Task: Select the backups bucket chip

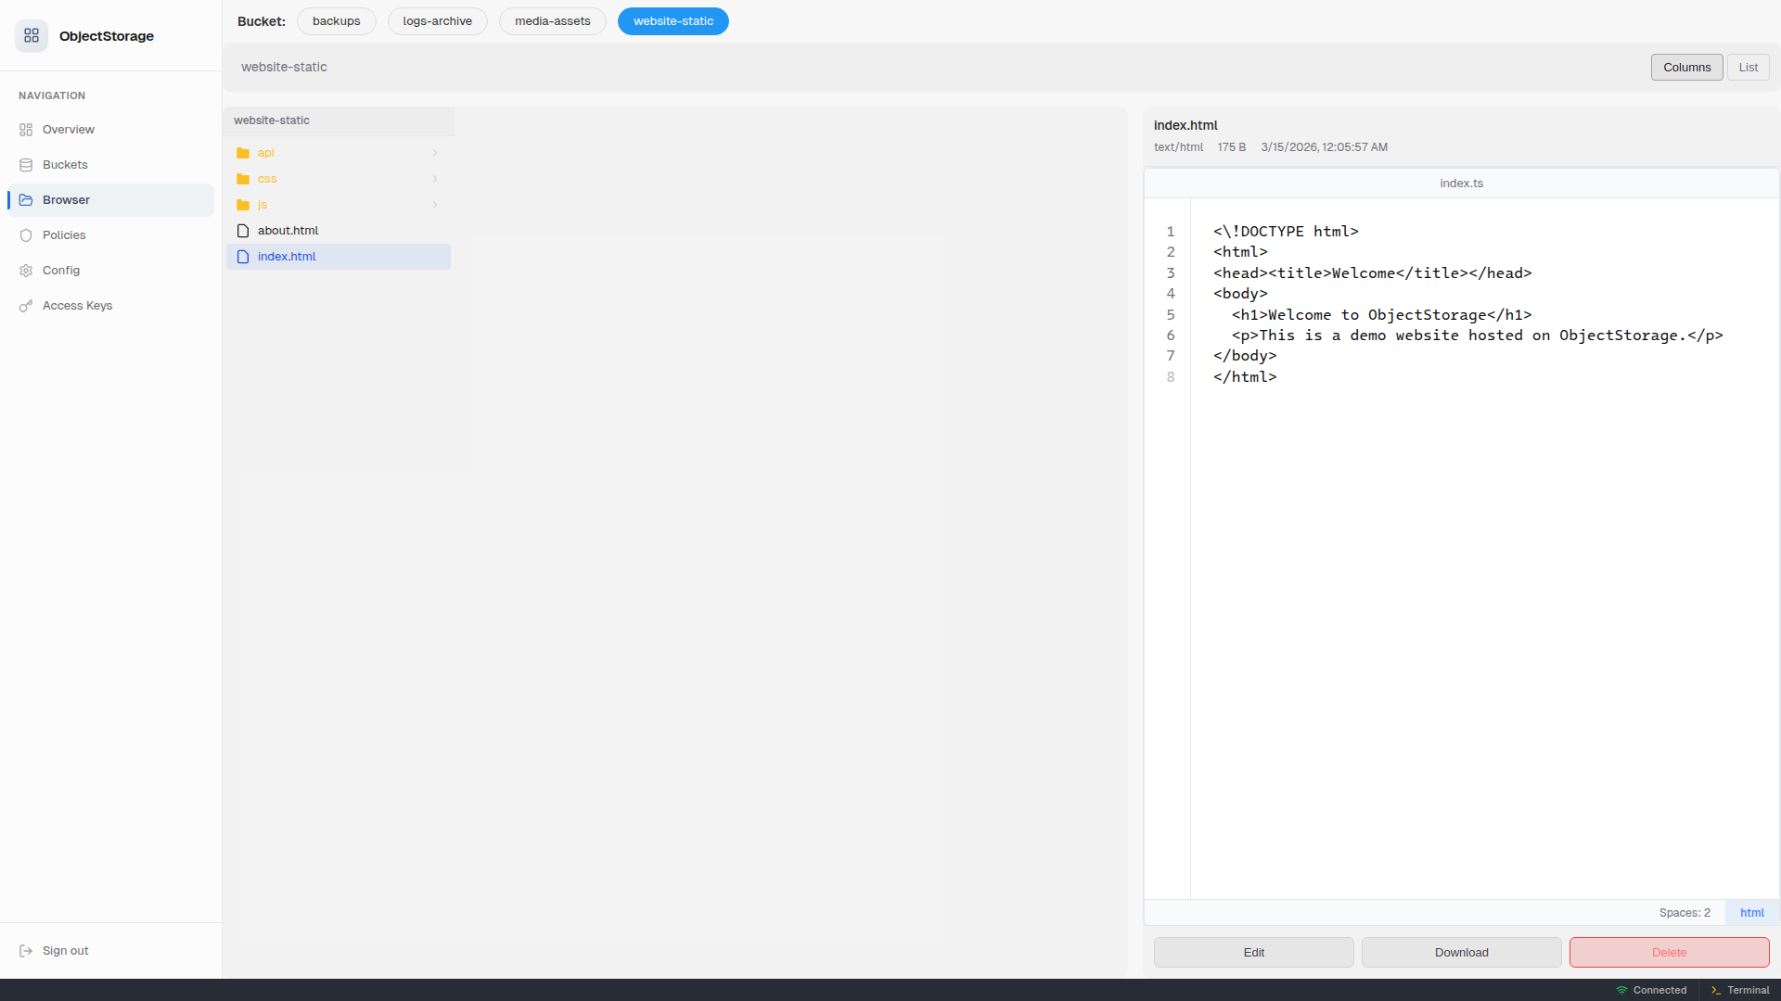Action: pyautogui.click(x=336, y=21)
